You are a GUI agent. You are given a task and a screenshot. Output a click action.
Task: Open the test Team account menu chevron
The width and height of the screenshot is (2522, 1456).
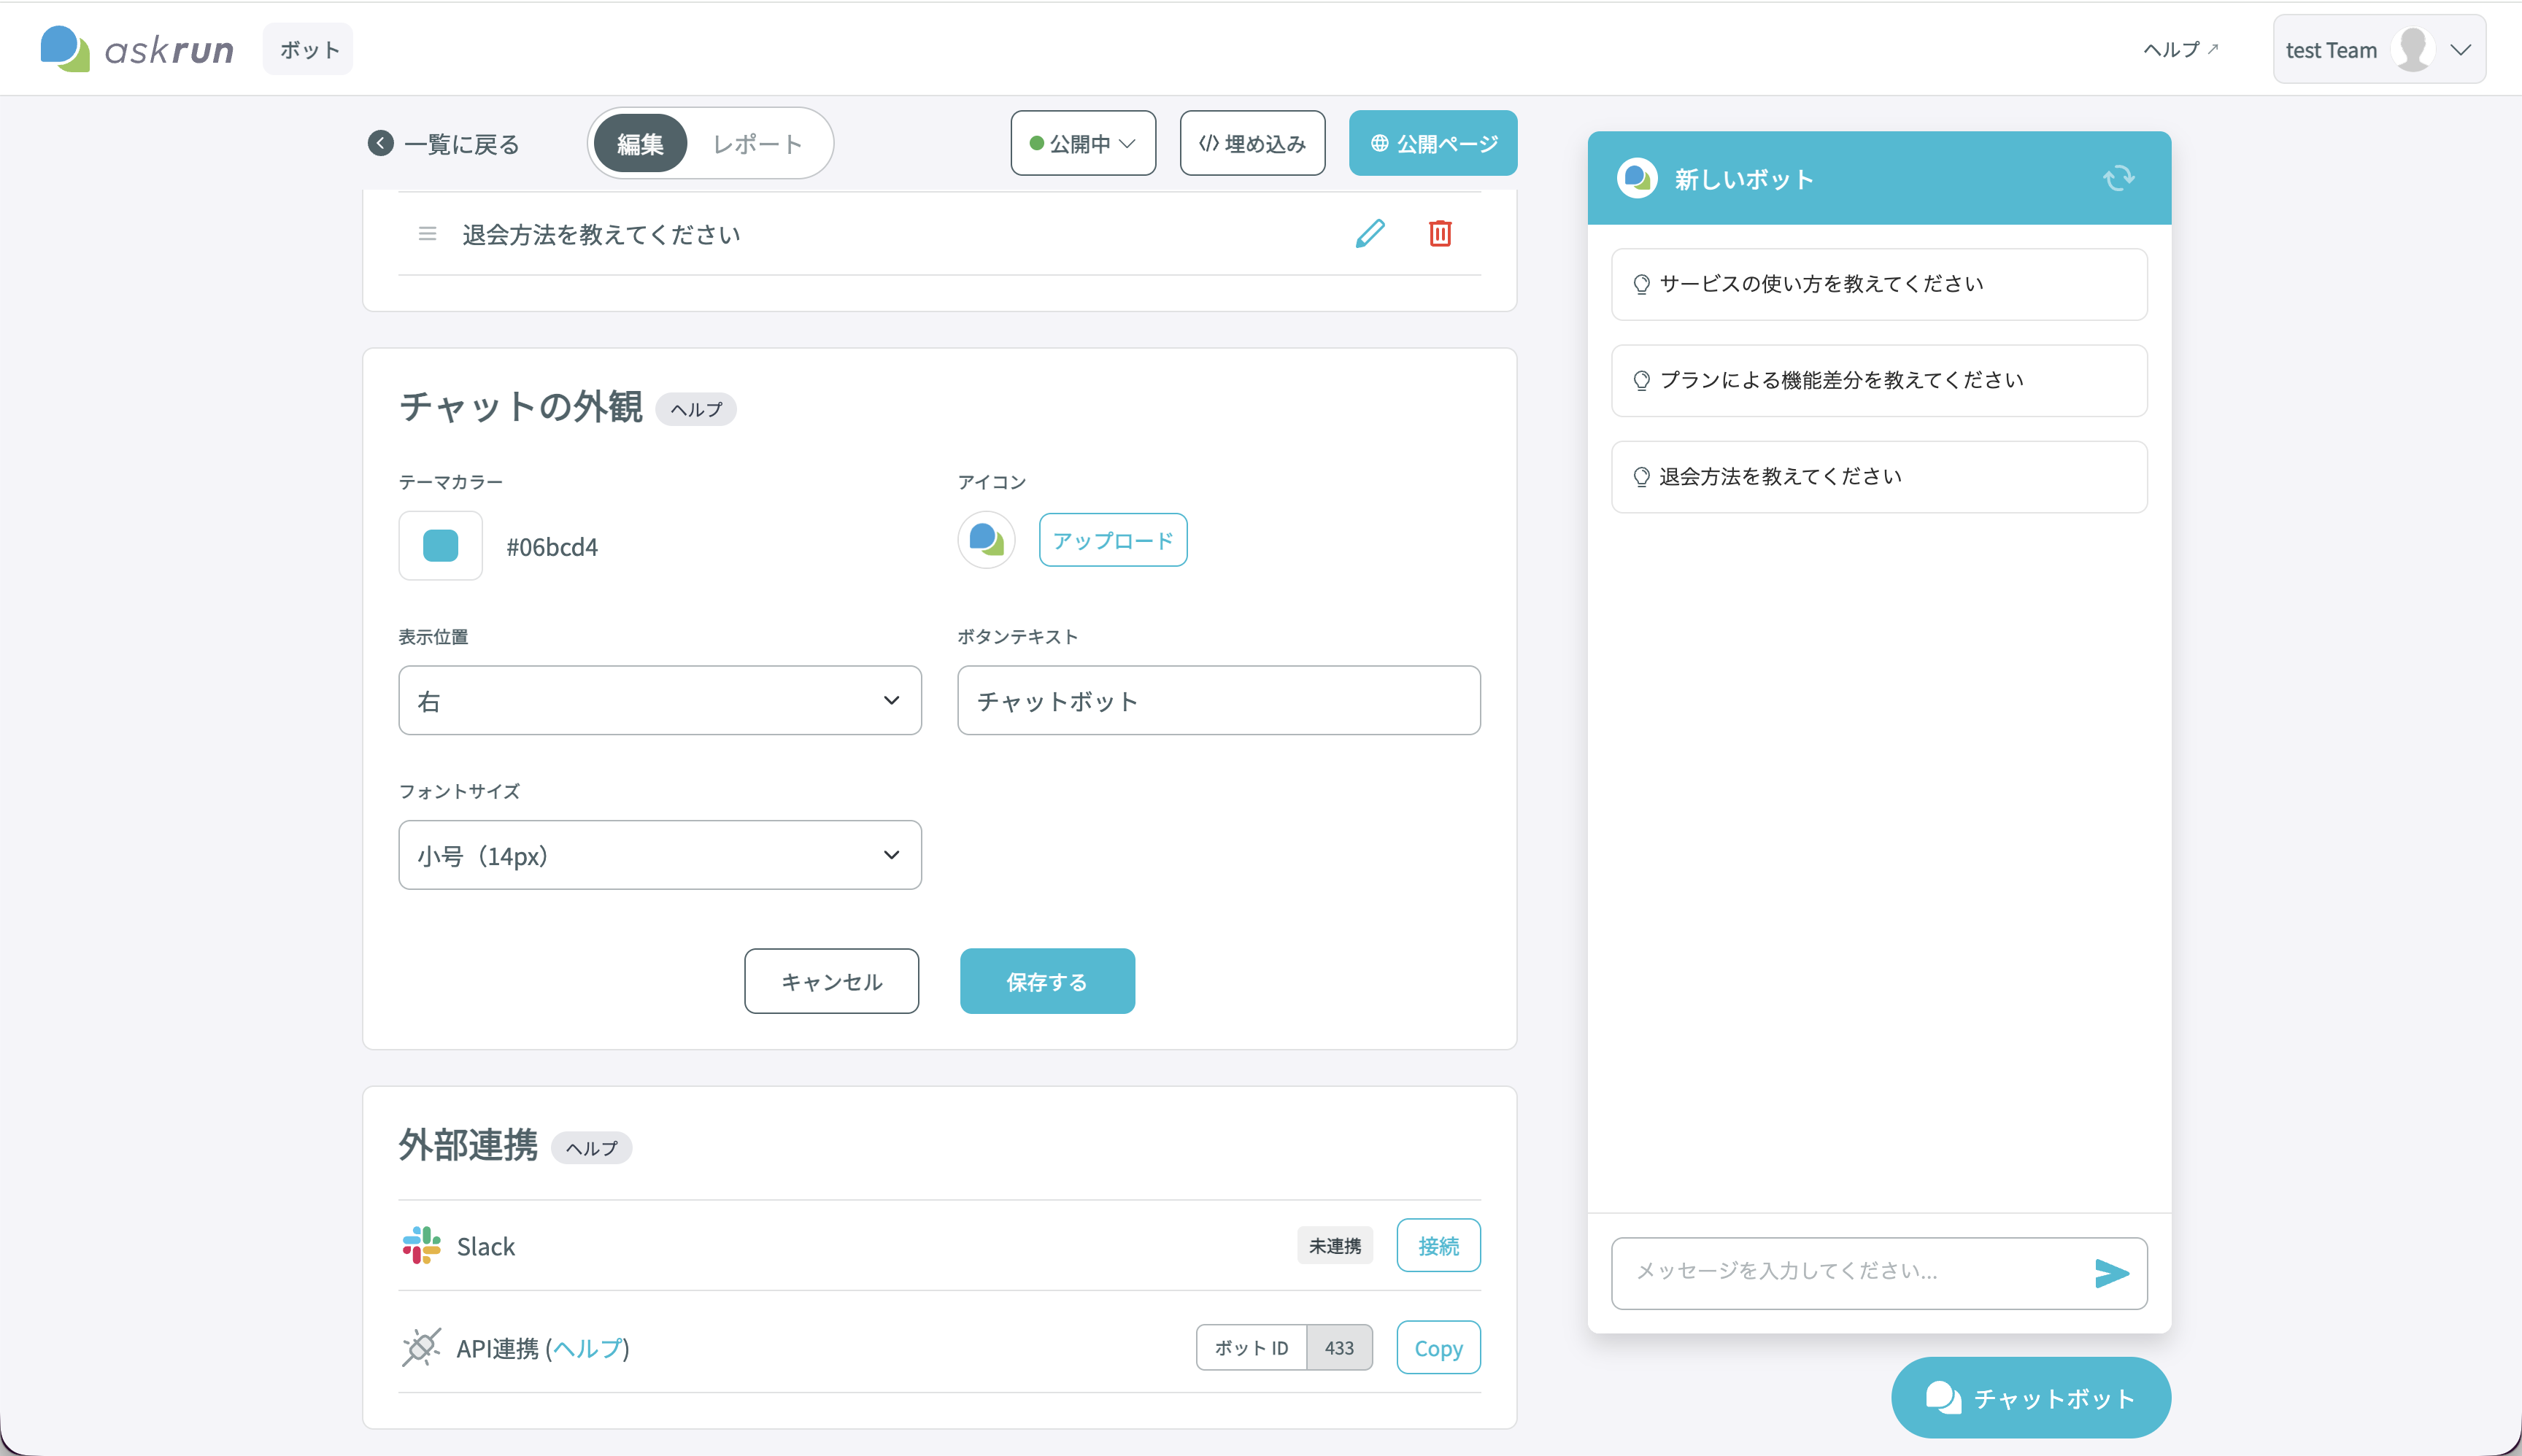pyautogui.click(x=2460, y=49)
